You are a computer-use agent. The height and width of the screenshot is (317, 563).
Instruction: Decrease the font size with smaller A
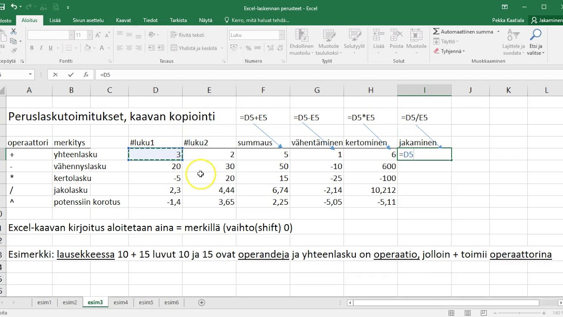click(108, 35)
